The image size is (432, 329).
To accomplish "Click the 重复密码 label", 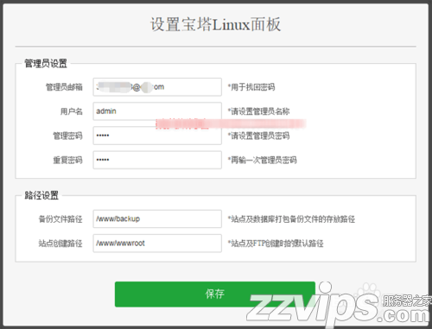I will point(67,160).
